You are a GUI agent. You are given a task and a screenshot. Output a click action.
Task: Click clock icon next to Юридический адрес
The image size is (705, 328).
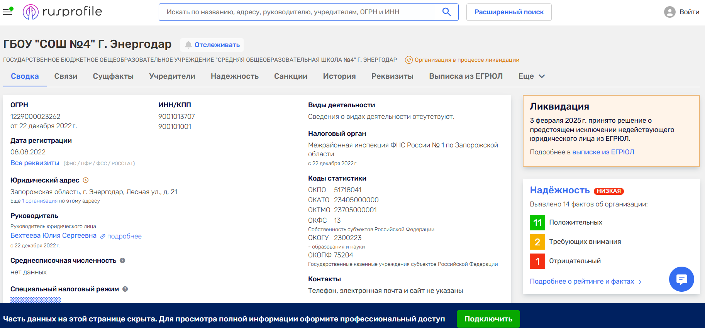click(x=86, y=180)
